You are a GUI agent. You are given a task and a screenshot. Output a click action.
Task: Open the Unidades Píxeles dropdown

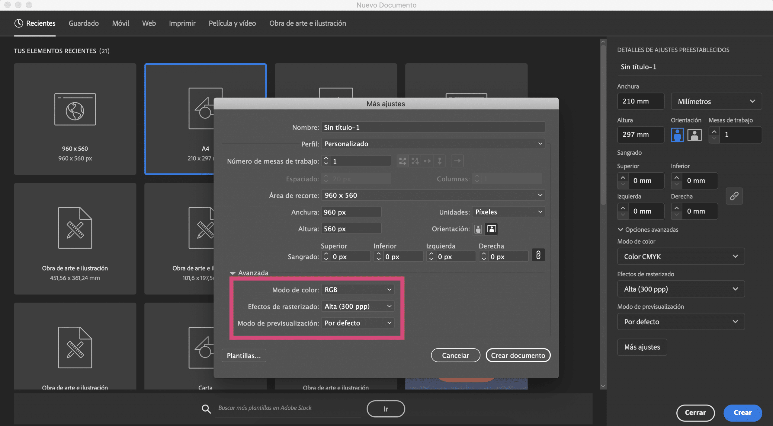coord(508,212)
